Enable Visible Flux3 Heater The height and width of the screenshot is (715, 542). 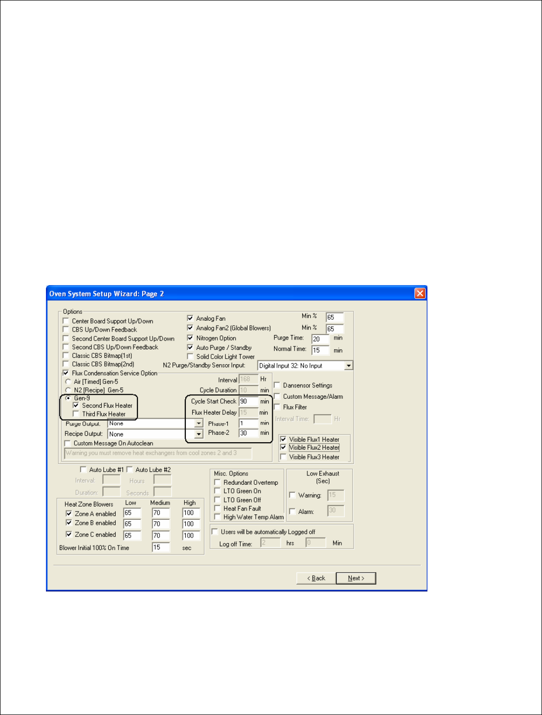coord(284,457)
